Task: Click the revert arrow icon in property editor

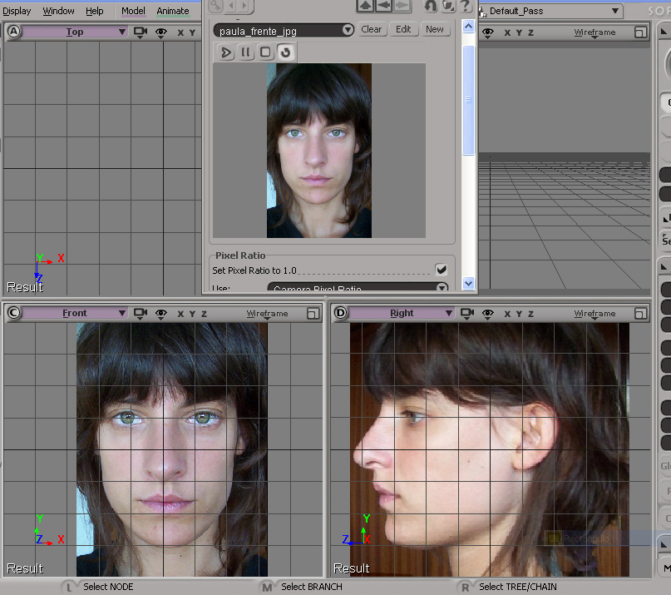Action: [430, 6]
